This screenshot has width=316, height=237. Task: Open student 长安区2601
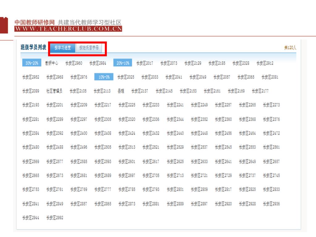coord(127,161)
